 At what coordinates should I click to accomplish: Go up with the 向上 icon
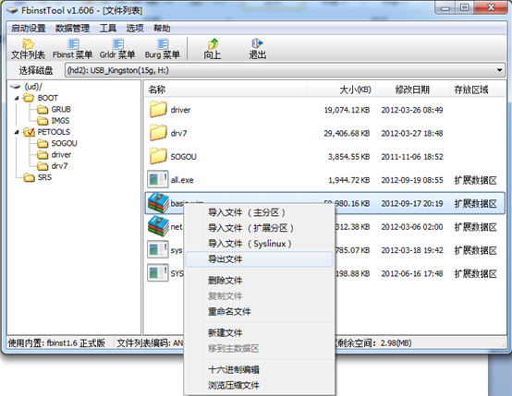pyautogui.click(x=213, y=49)
